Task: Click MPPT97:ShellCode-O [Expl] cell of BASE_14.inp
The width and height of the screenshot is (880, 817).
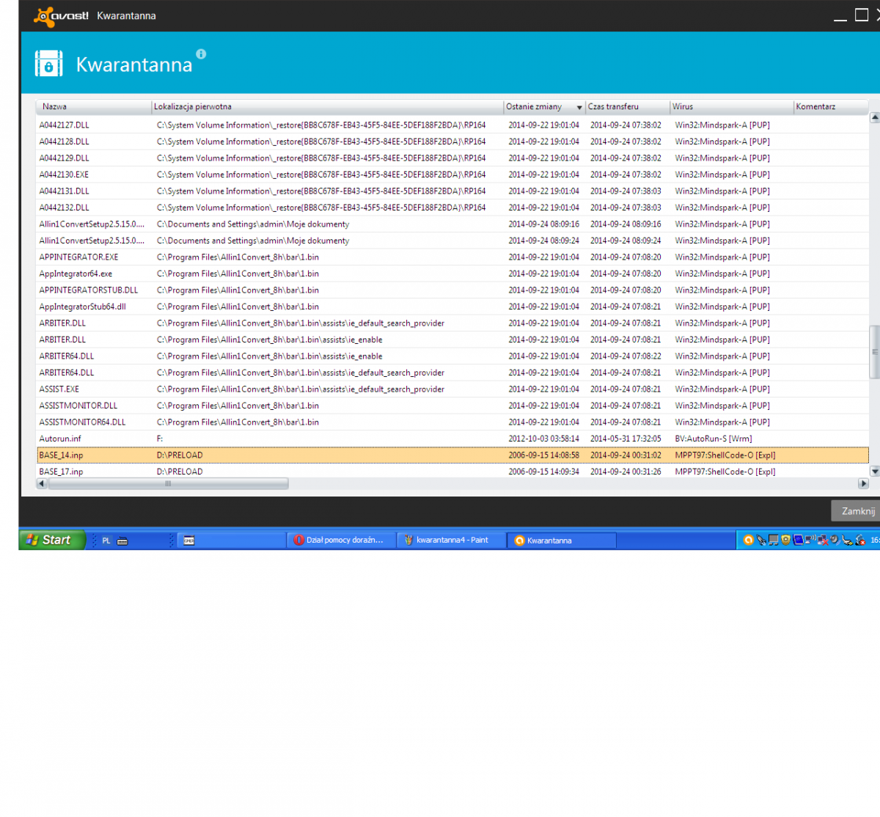Action: 725,455
